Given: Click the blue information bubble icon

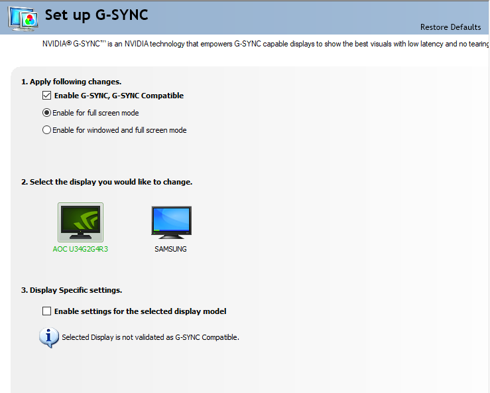Looking at the screenshot, I should point(49,337).
